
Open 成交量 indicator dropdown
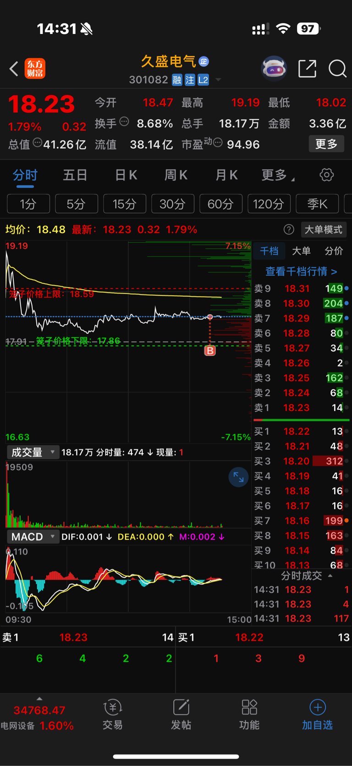click(33, 452)
